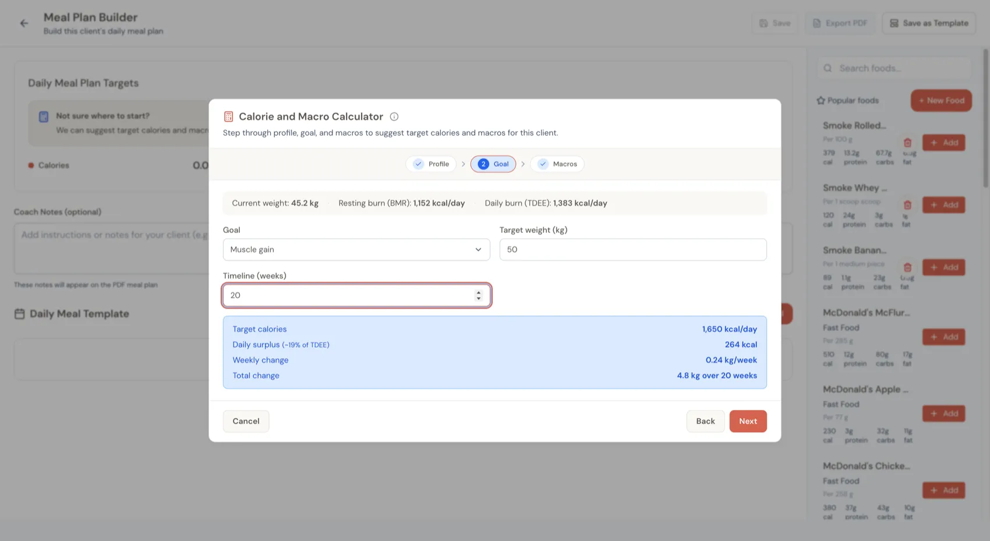Jump to the Macros step
The width and height of the screenshot is (990, 541).
pos(557,164)
